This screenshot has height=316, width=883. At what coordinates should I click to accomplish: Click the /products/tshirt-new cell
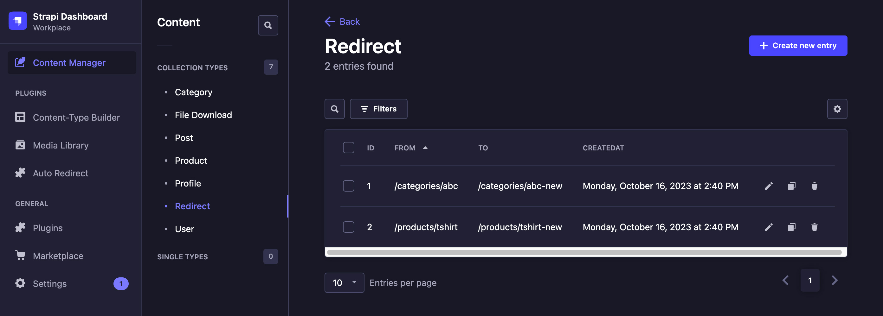click(x=520, y=227)
